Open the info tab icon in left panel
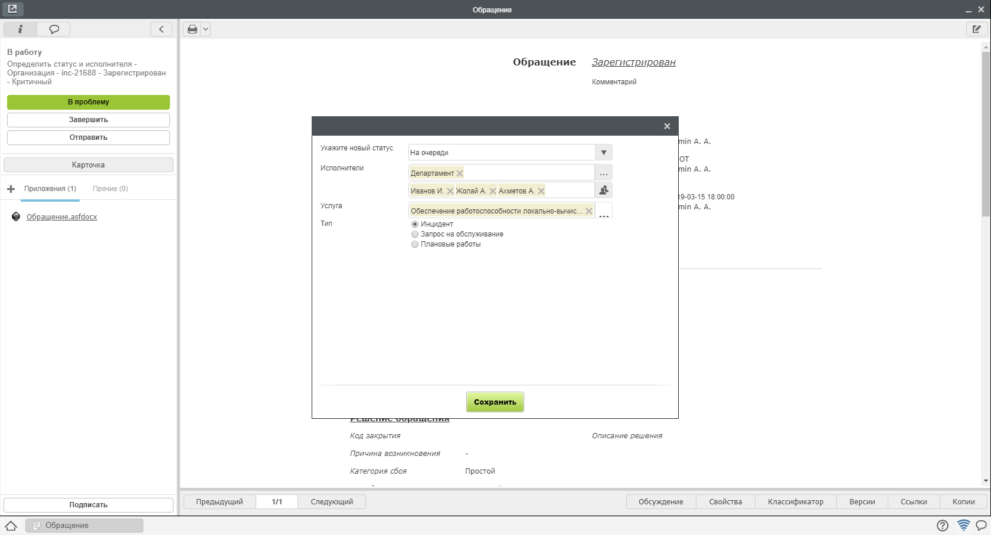Viewport: 991px width, 535px height. point(20,29)
